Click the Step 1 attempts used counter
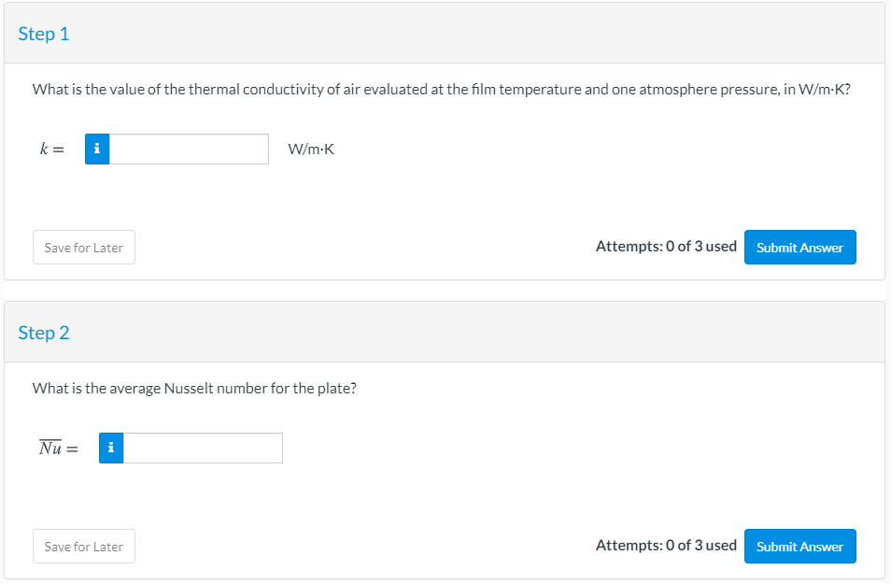Image resolution: width=891 pixels, height=584 pixels. [666, 247]
